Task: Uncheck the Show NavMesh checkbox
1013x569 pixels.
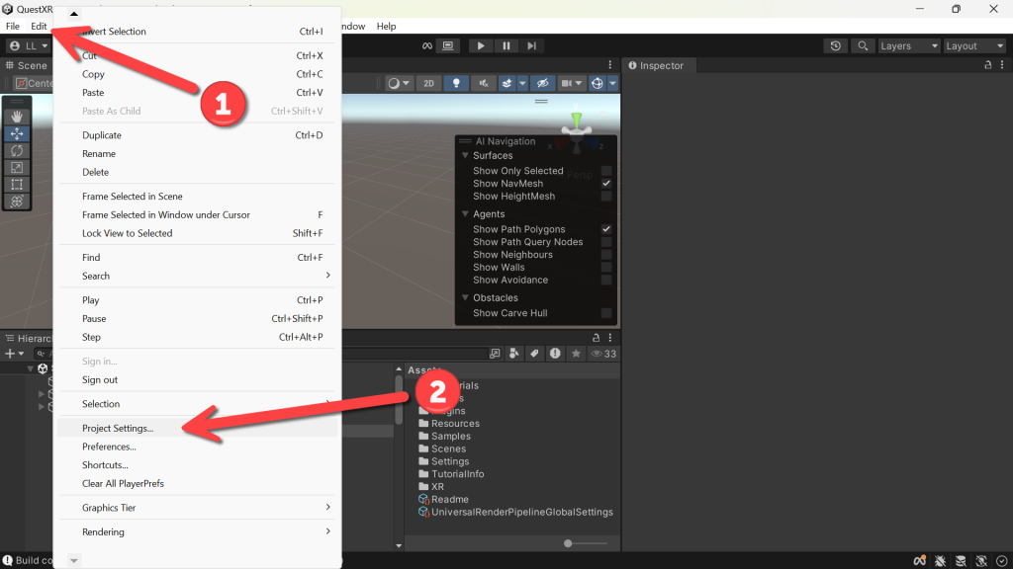Action: coord(606,183)
